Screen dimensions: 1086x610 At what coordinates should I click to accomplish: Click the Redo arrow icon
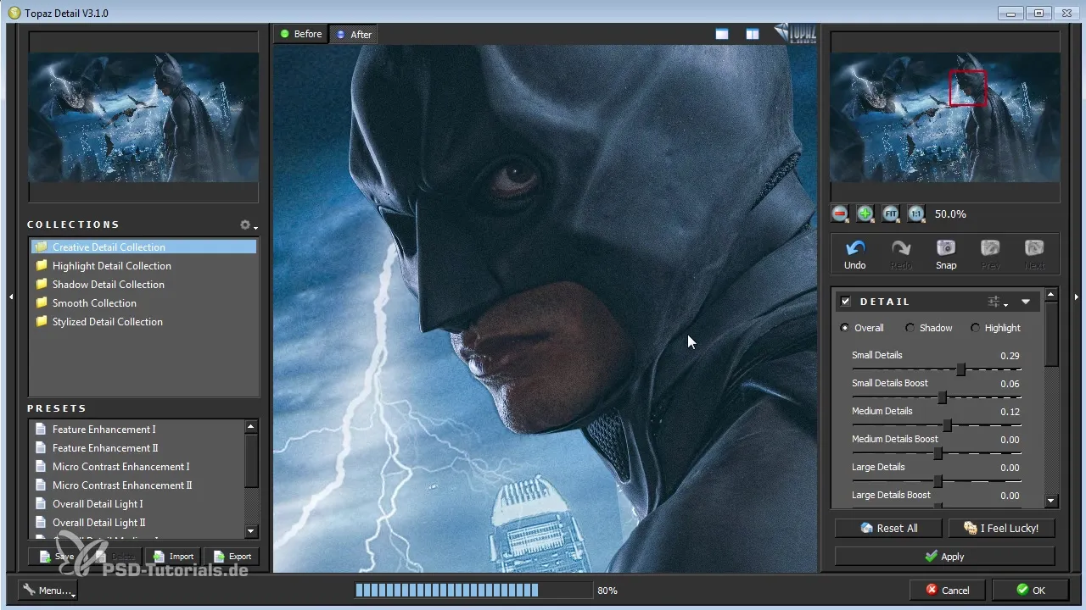[x=901, y=248]
